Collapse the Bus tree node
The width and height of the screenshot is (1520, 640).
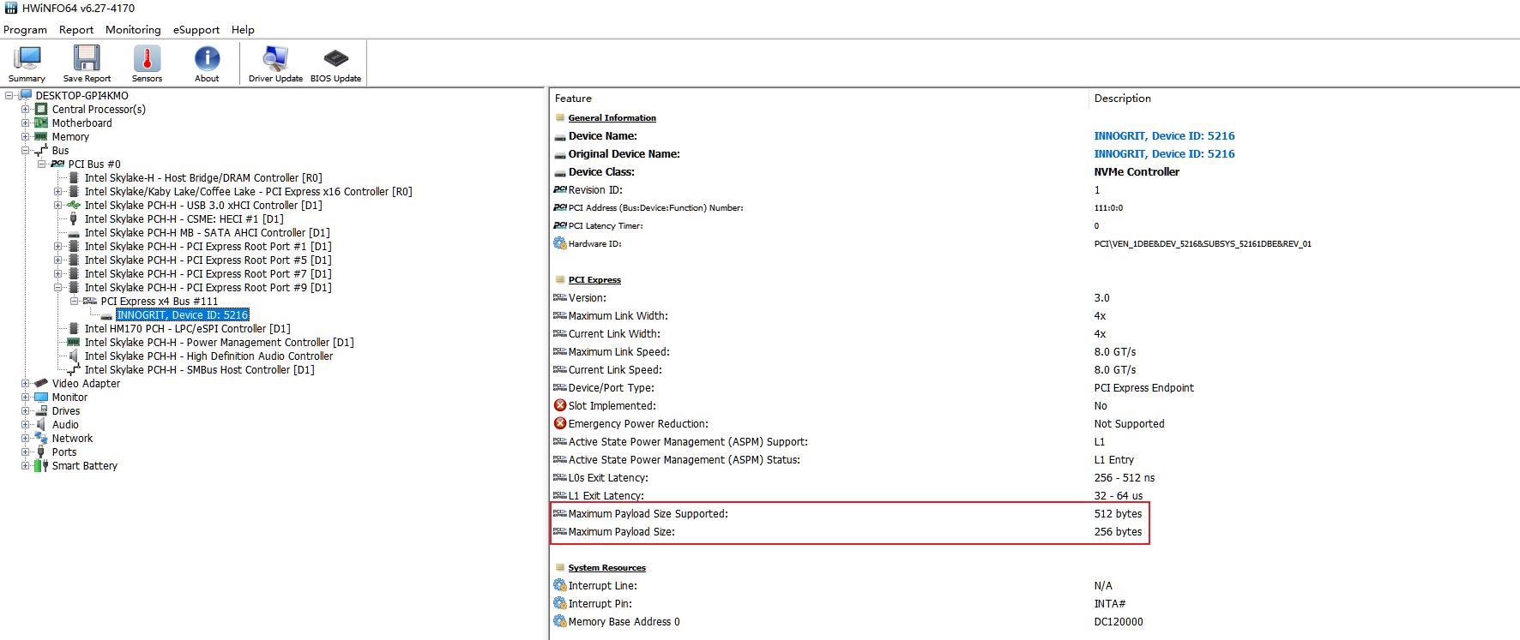click(25, 151)
